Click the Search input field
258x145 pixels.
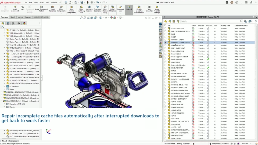(210, 21)
